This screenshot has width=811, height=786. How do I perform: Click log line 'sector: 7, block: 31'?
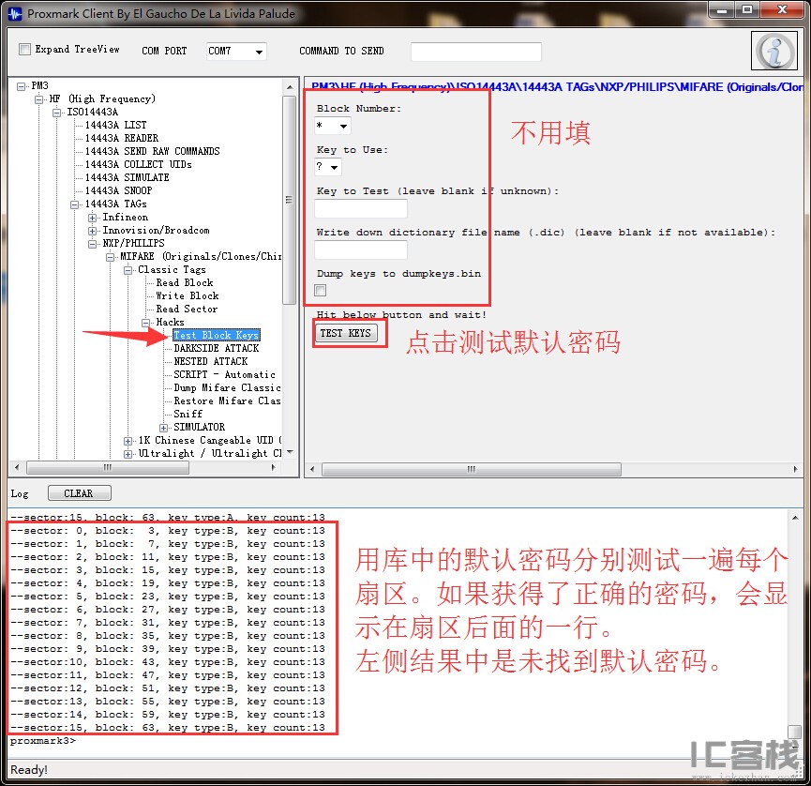tap(168, 623)
